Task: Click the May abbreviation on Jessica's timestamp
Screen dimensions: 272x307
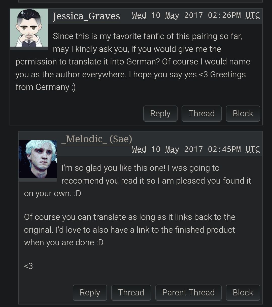Action: pos(172,15)
